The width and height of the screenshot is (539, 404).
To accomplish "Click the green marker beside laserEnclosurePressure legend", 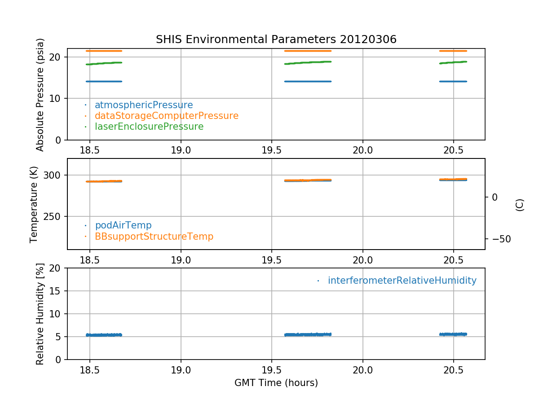I will [x=85, y=127].
